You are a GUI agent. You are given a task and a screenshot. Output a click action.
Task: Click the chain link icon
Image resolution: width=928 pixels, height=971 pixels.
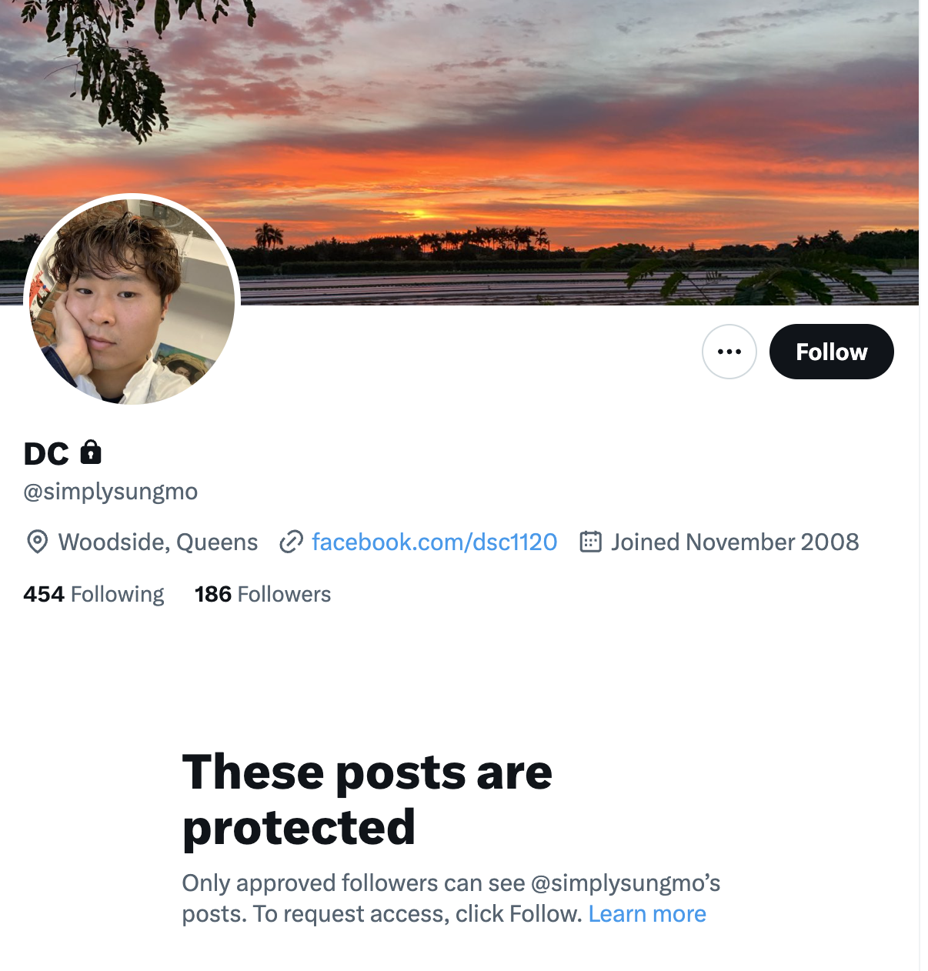291,542
